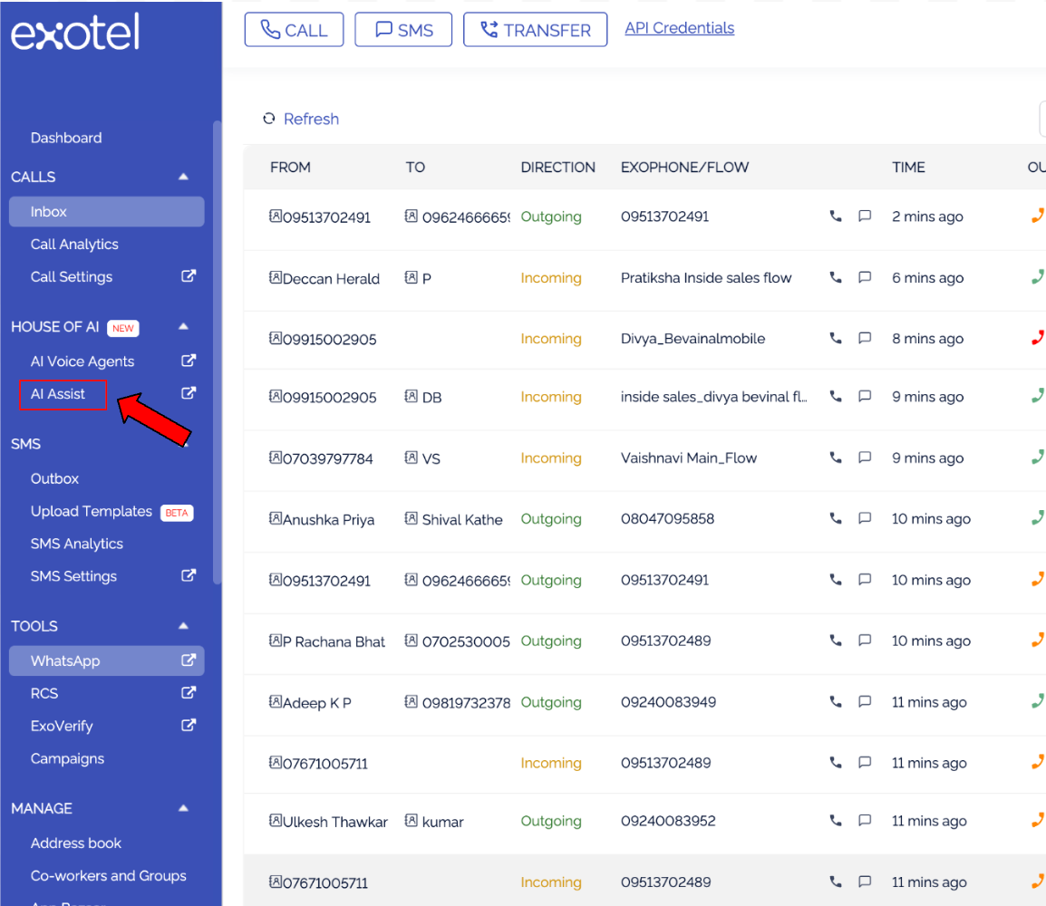Click the sidebar scrollbar
Screen dimensions: 1046x906
click(217, 352)
